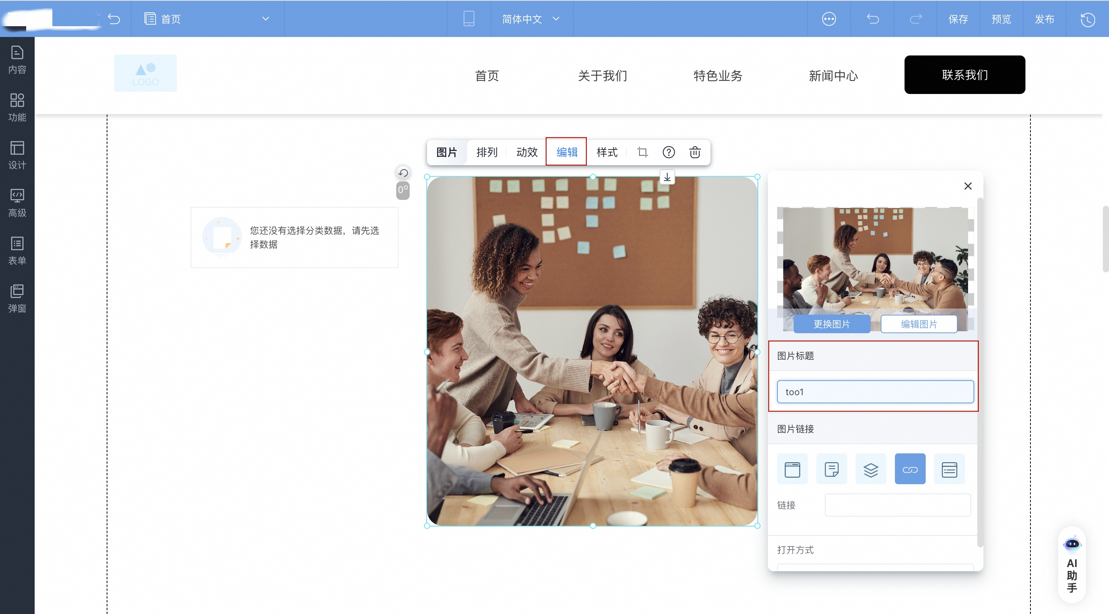This screenshot has width=1109, height=614.
Task: Switch to the 样式 tab
Action: (606, 152)
